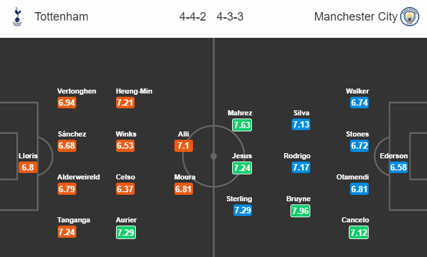Select player name Vertonghen
The image size is (427, 257).
click(x=76, y=91)
